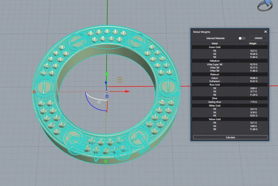Close the Metal Weights panel
Image resolution: width=278 pixels, height=186 pixels.
[x=265, y=32]
